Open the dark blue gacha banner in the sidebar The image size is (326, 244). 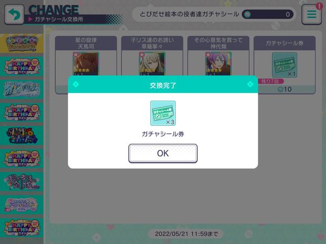click(x=22, y=135)
